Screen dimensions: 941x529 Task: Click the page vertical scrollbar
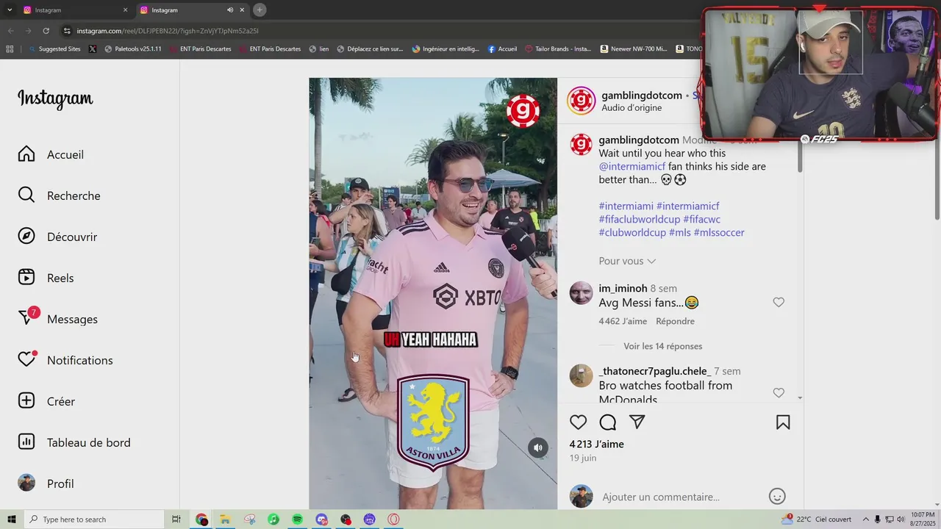[x=937, y=140]
